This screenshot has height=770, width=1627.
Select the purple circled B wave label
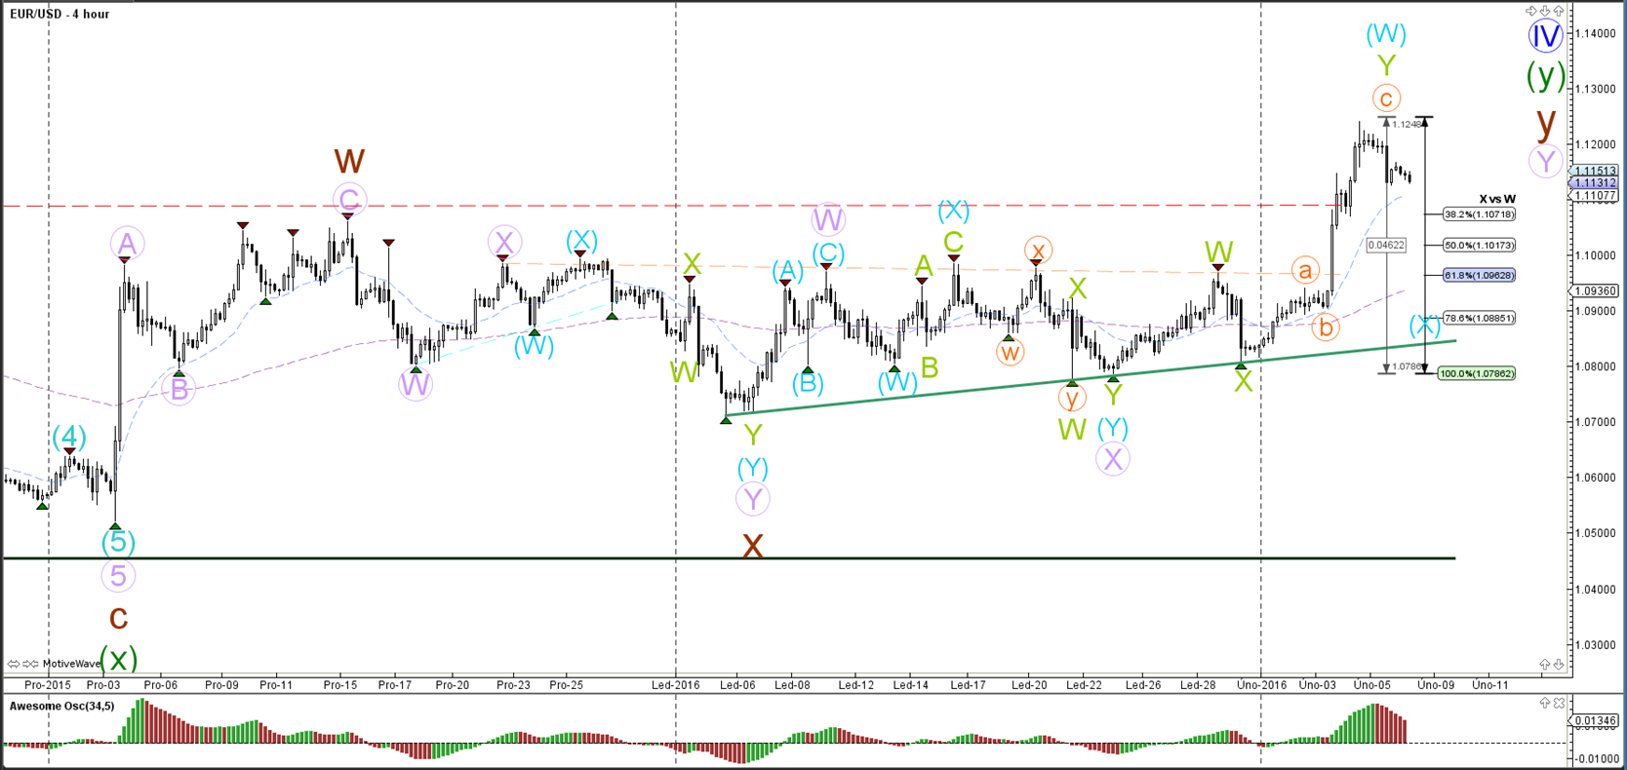[x=179, y=390]
